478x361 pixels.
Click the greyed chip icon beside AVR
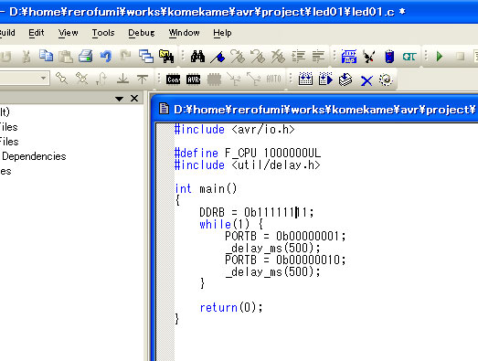[214, 80]
